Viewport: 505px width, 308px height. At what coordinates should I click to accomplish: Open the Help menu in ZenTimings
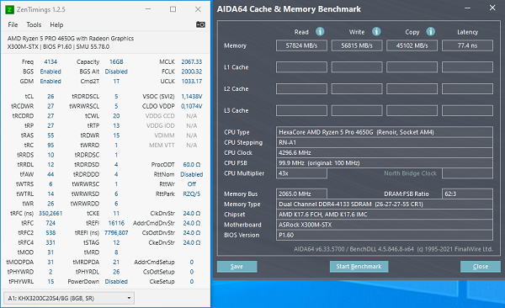56,24
